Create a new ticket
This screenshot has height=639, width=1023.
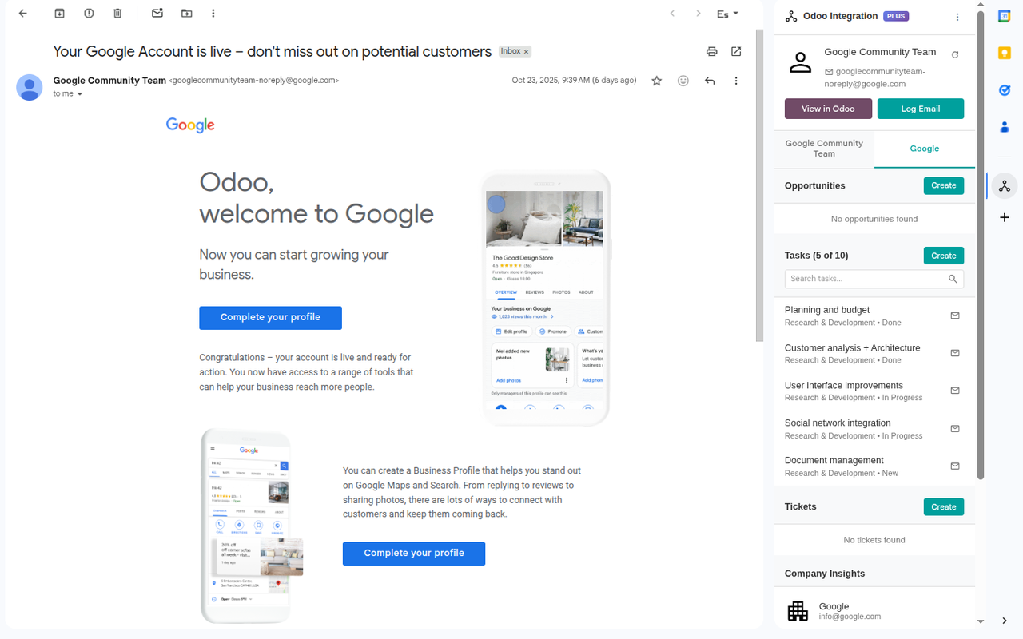point(944,507)
